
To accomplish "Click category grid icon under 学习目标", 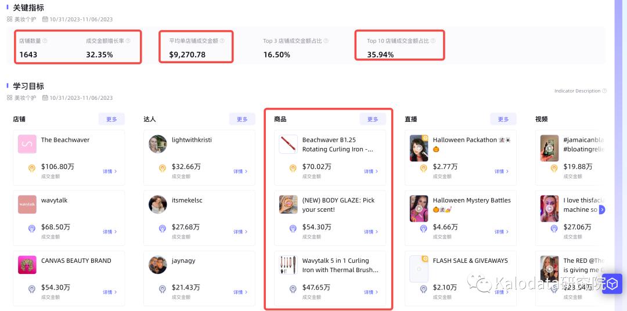I will [x=10, y=97].
